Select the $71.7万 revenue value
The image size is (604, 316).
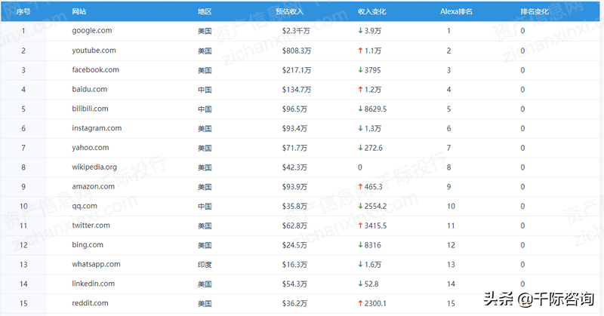294,148
